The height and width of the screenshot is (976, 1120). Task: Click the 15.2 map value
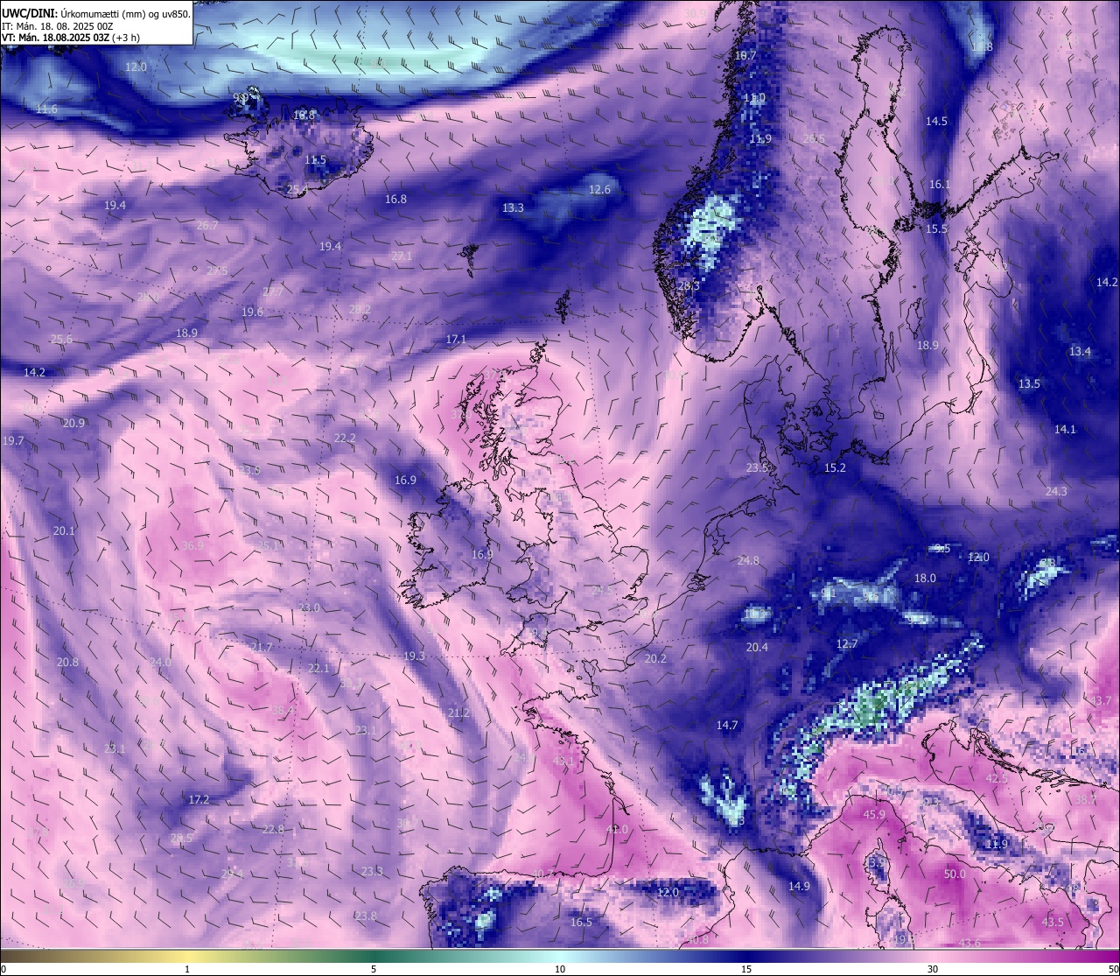[835, 468]
